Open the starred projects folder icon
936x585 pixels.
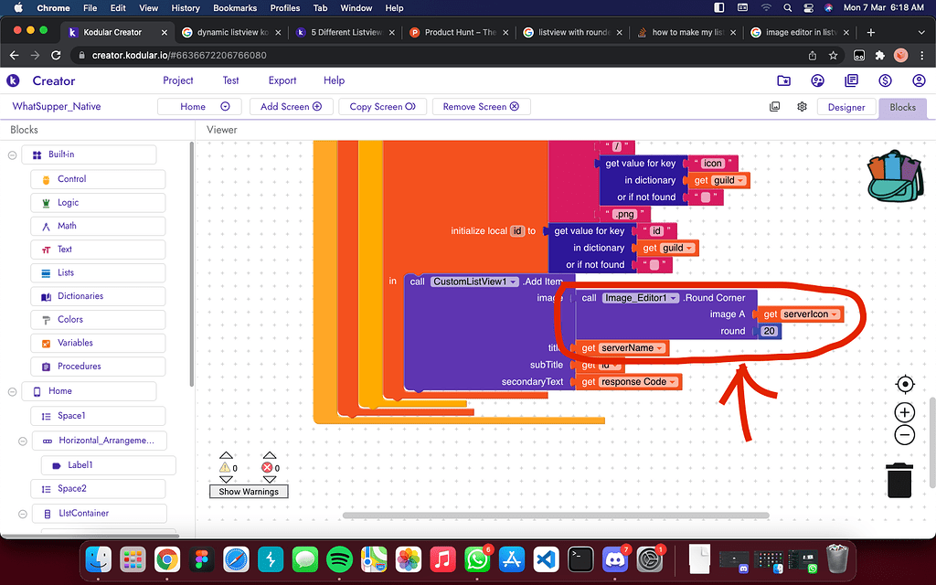pos(783,80)
